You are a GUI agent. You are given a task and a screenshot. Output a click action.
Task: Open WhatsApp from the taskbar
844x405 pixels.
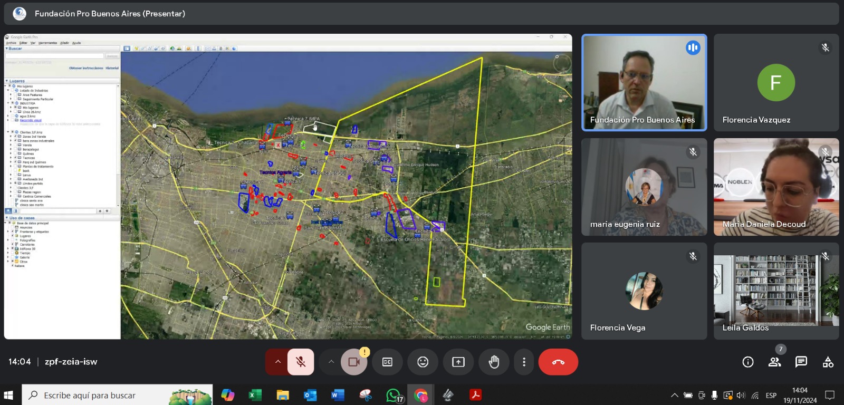[393, 395]
